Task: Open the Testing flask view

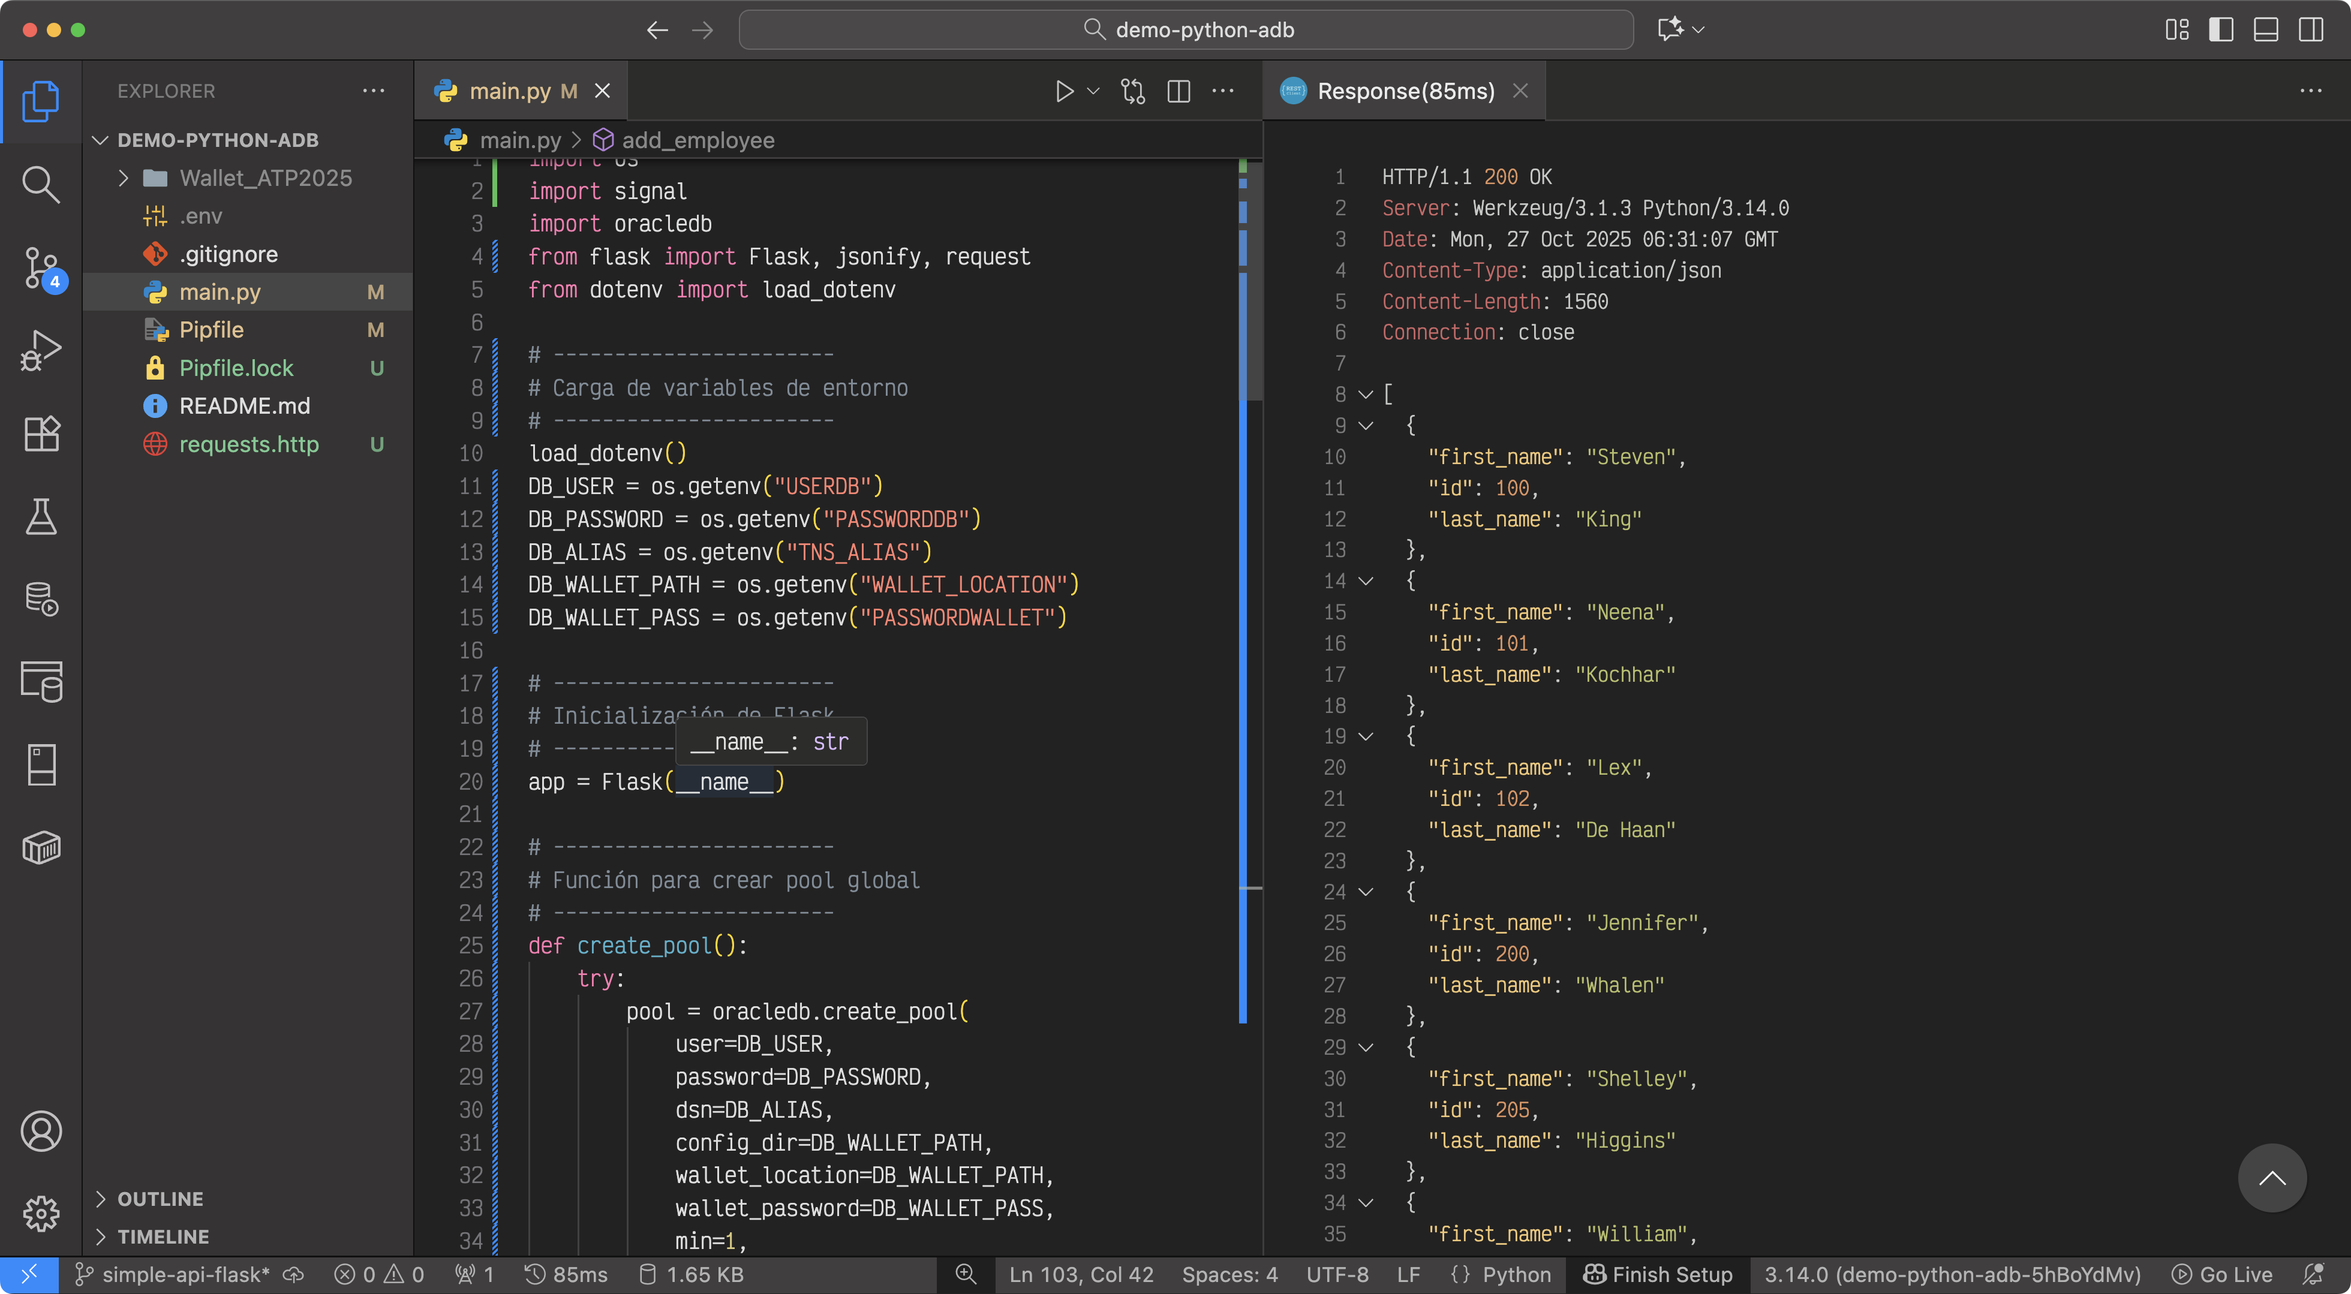Action: coord(40,516)
